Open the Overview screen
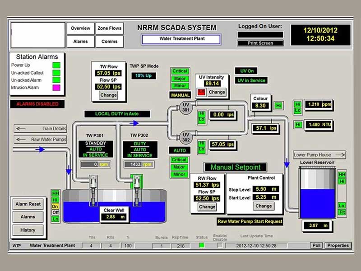Viewport: 361px width, 271px height. [x=80, y=28]
